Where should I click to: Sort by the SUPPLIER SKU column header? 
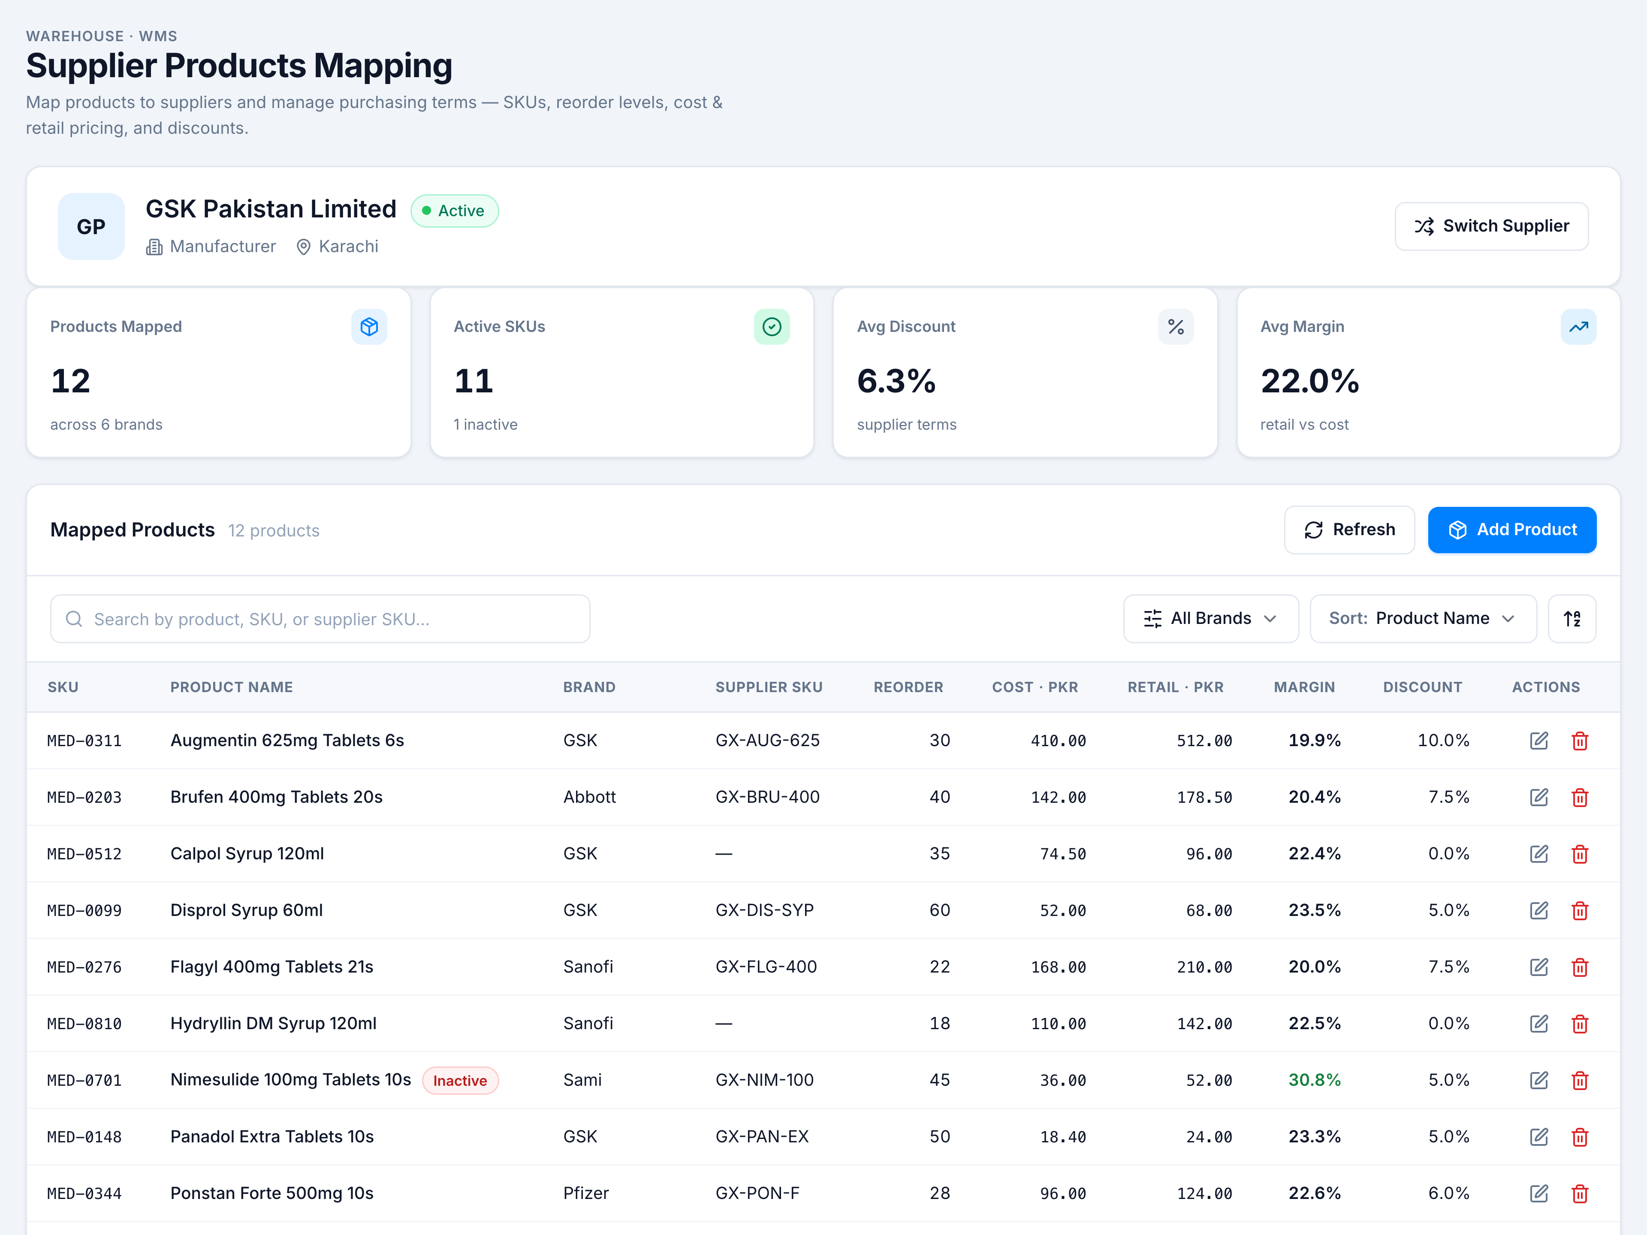tap(769, 687)
